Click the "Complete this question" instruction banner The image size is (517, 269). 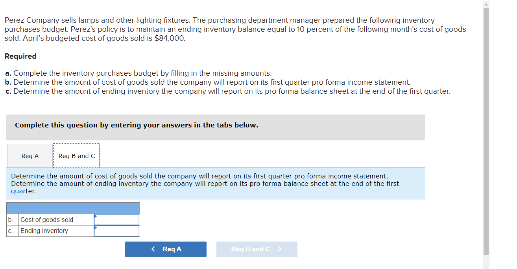pyautogui.click(x=215, y=125)
